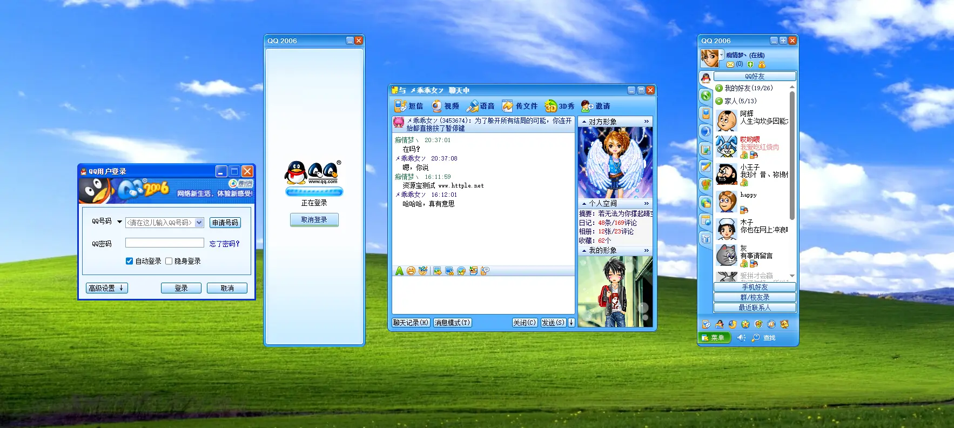Image resolution: width=954 pixels, height=428 pixels.
Task: Click 发送(S) to send message
Action: 553,323
